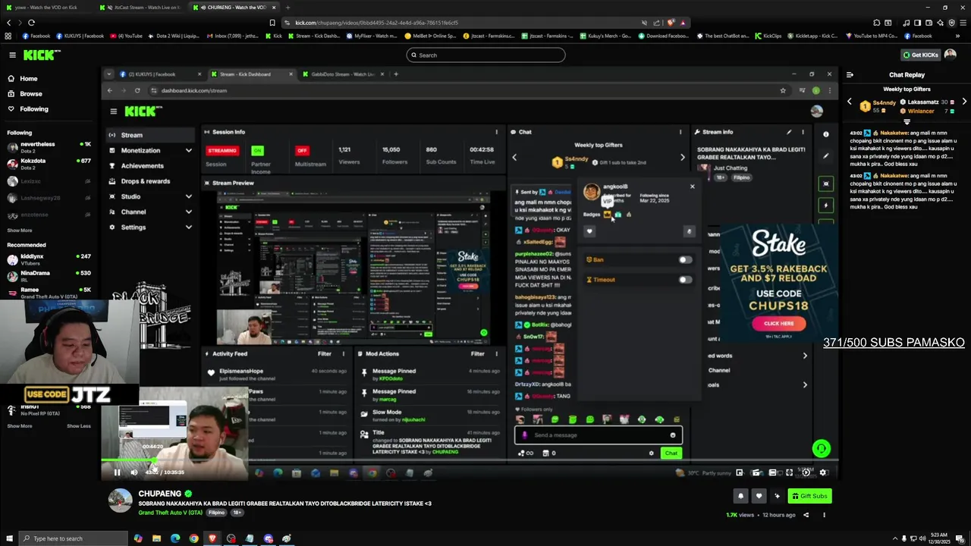Open the Facebook bookmark at bar end
971x546 pixels.
tap(918, 36)
